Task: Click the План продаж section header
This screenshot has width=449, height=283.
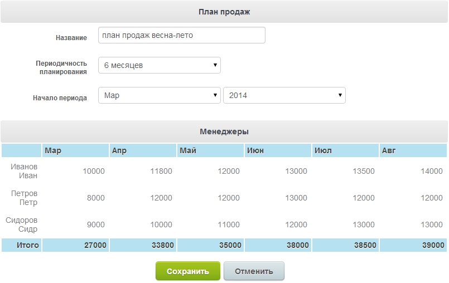Action: [x=224, y=12]
